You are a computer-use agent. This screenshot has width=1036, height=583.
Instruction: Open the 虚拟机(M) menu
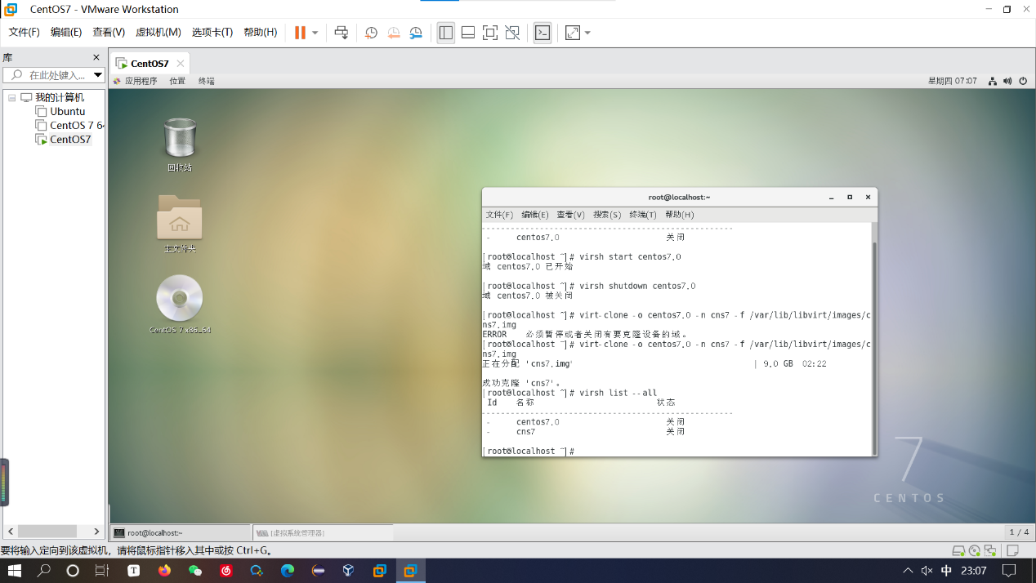click(x=159, y=33)
